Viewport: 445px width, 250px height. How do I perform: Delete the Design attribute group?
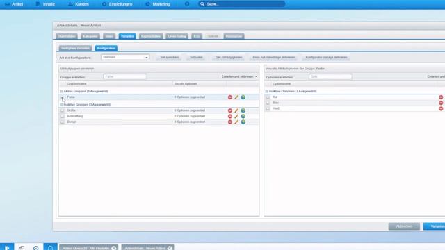click(230, 122)
